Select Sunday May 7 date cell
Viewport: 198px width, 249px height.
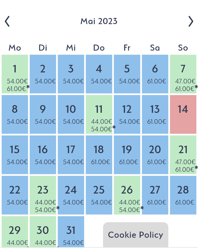coord(183,74)
